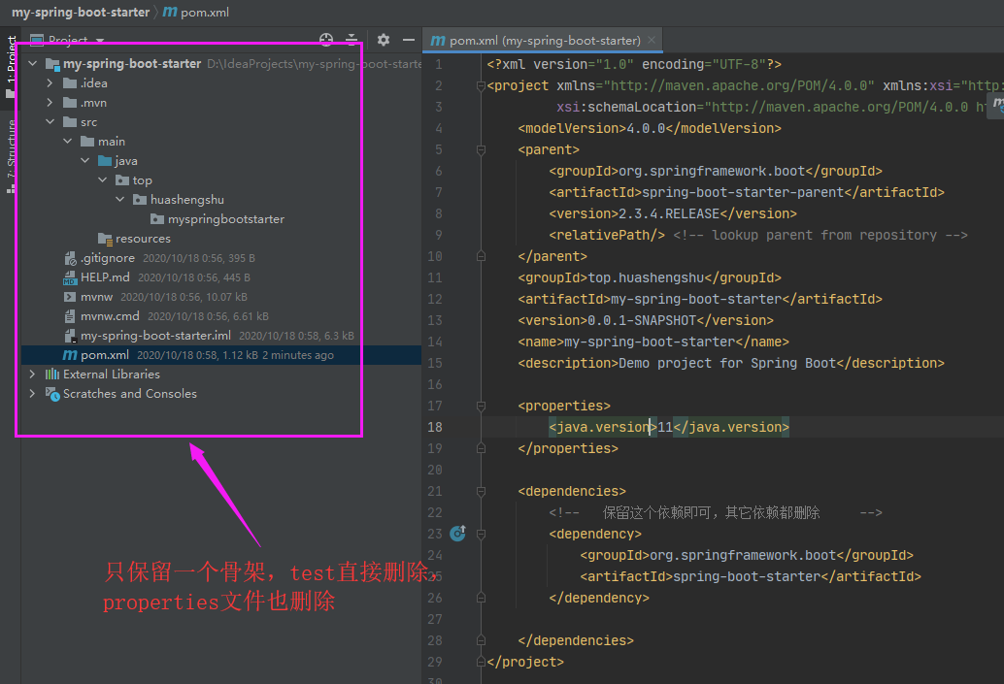Collapse the my-spring-boot-starter root node
The image size is (1004, 684).
(x=33, y=63)
